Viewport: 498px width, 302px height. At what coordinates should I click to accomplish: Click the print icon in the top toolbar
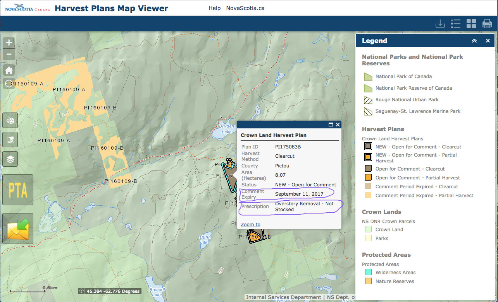[x=487, y=24]
